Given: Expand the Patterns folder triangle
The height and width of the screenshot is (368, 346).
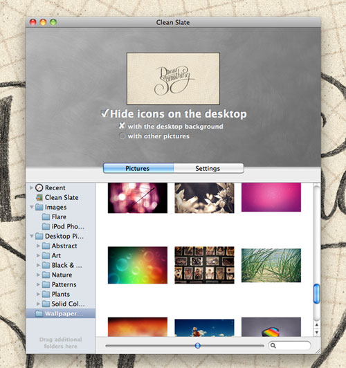Looking at the screenshot, I should [x=38, y=284].
